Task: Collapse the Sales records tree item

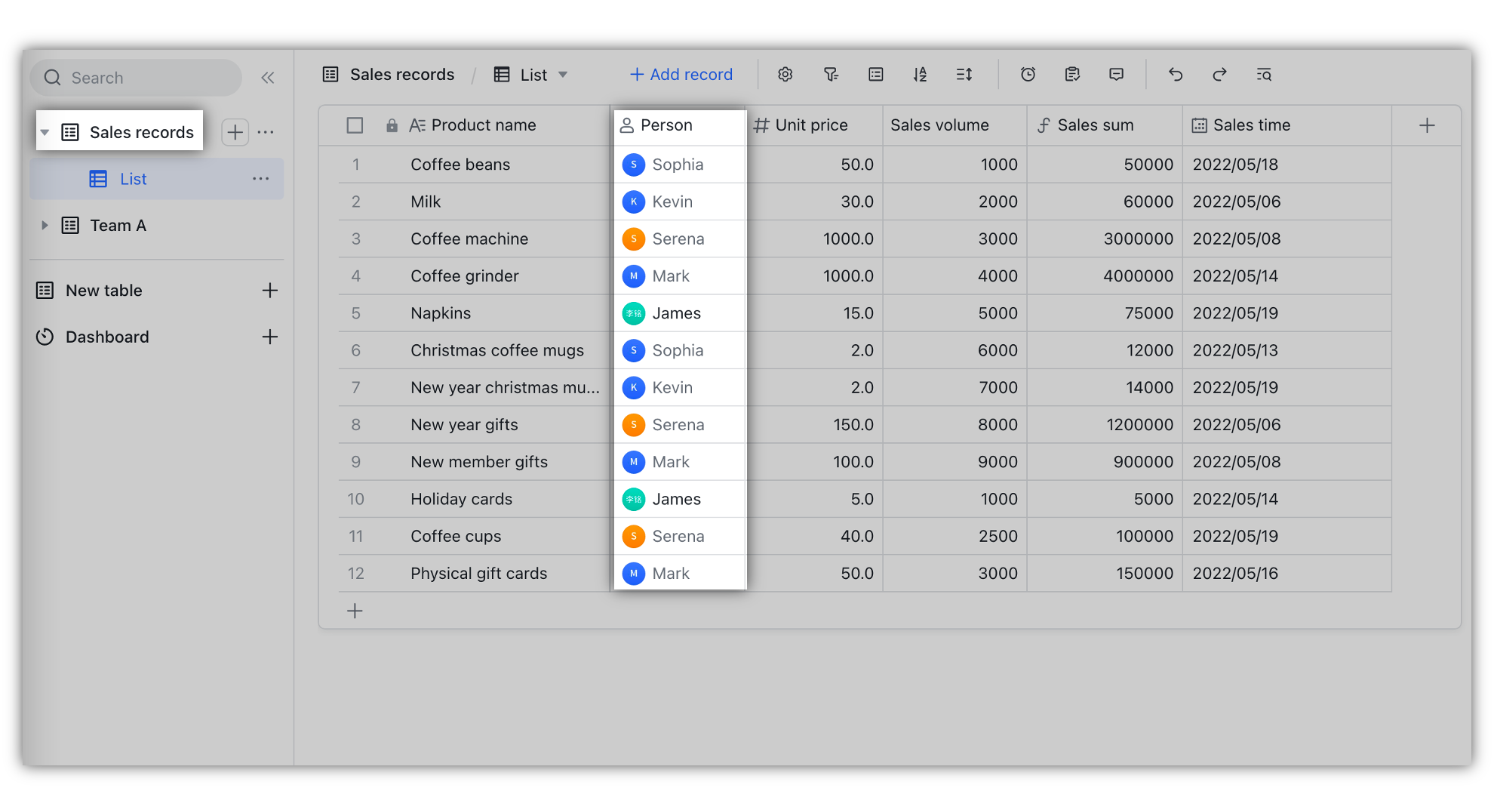Action: tap(45, 133)
